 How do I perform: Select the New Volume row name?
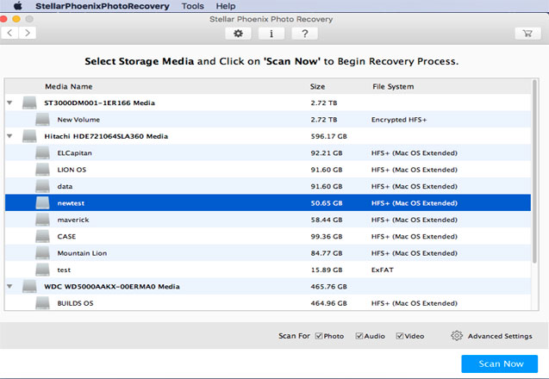pyautogui.click(x=78, y=120)
